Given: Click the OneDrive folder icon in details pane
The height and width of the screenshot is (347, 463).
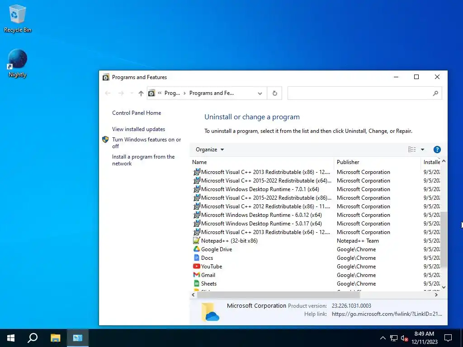Looking at the screenshot, I should (210, 312).
